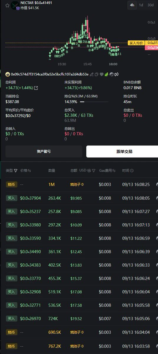158x354 pixels.
Task: Click NECTAR price in header
Action: pos(44,3)
